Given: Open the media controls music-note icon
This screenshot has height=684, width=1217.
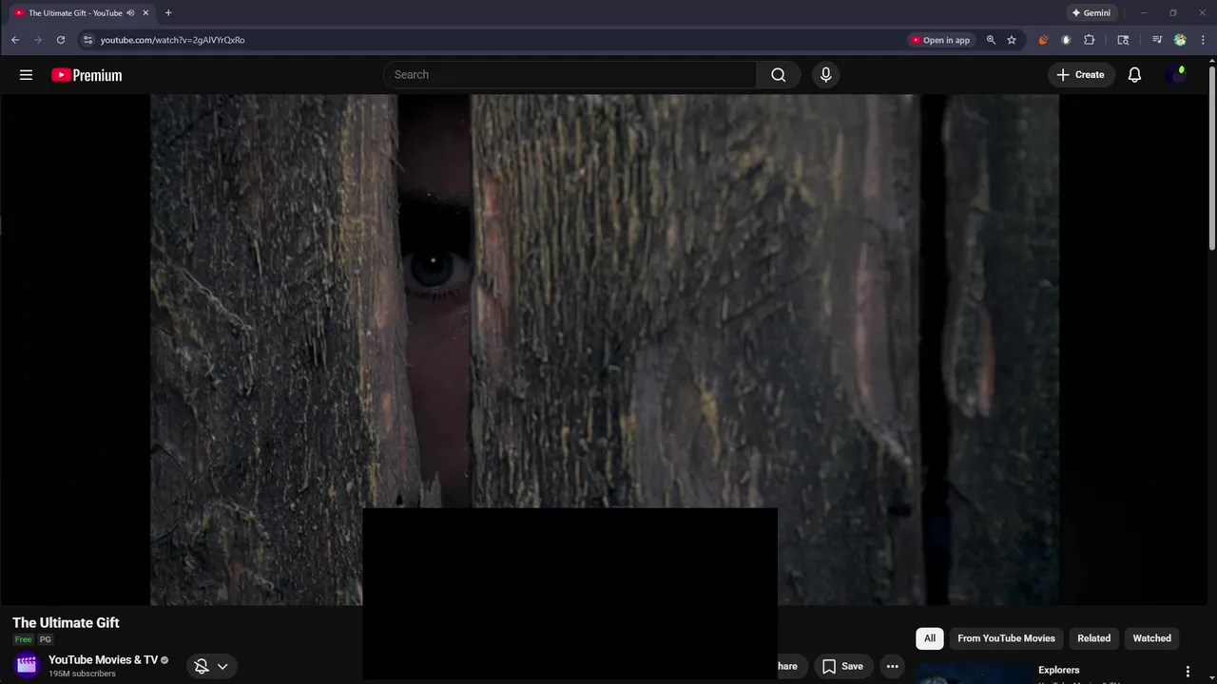Looking at the screenshot, I should pyautogui.click(x=1157, y=40).
